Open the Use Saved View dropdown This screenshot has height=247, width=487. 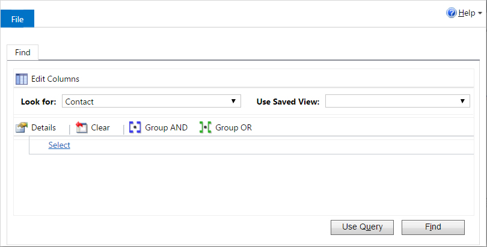pyautogui.click(x=397, y=101)
